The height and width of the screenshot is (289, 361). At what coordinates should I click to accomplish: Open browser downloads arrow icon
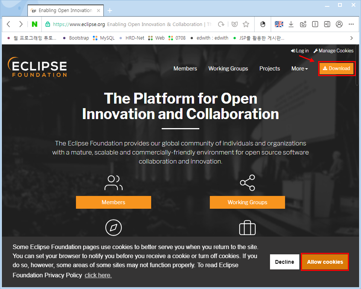(x=291, y=24)
